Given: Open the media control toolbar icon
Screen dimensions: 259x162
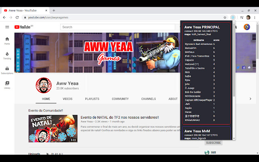Looking at the screenshot, I should click(242, 17).
